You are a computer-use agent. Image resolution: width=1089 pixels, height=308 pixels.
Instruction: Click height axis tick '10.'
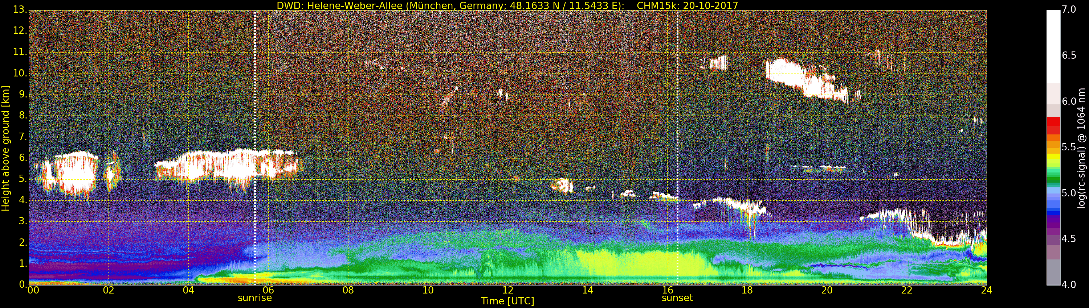pyautogui.click(x=20, y=74)
